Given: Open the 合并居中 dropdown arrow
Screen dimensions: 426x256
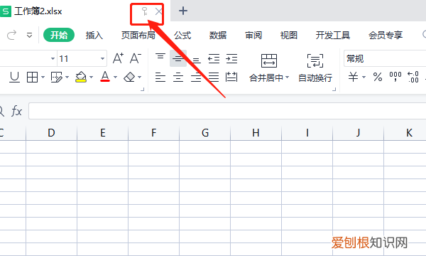Looking at the screenshot, I should tap(287, 78).
